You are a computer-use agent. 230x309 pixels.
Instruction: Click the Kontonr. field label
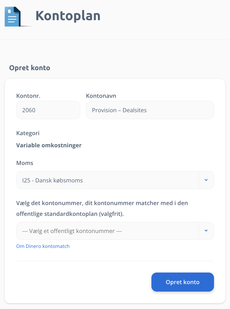(x=28, y=96)
